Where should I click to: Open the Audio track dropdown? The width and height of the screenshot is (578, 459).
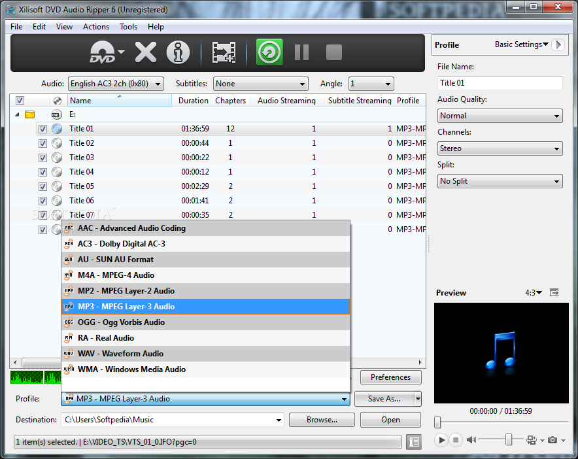point(116,84)
